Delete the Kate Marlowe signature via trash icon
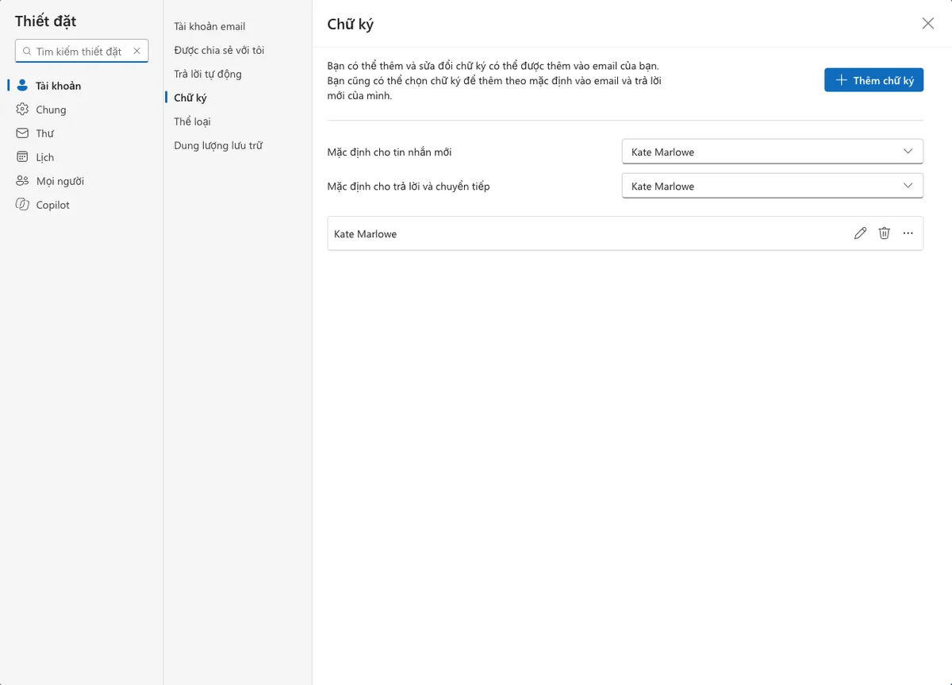Image resolution: width=952 pixels, height=685 pixels. 884,233
